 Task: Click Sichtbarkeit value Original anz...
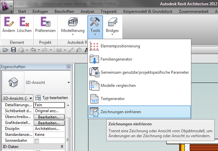click(49, 111)
